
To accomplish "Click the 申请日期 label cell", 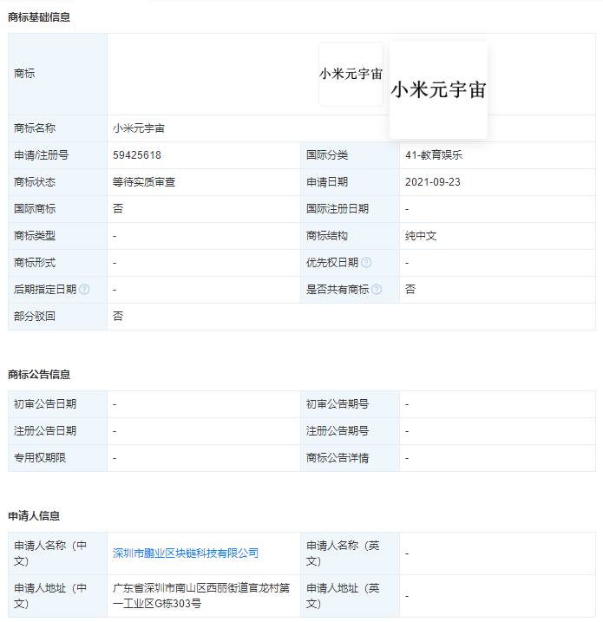I will (350, 182).
